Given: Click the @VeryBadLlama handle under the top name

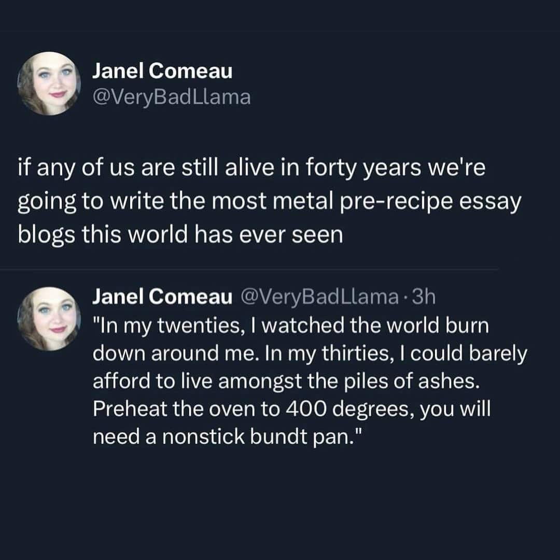Looking at the screenshot, I should tap(171, 97).
